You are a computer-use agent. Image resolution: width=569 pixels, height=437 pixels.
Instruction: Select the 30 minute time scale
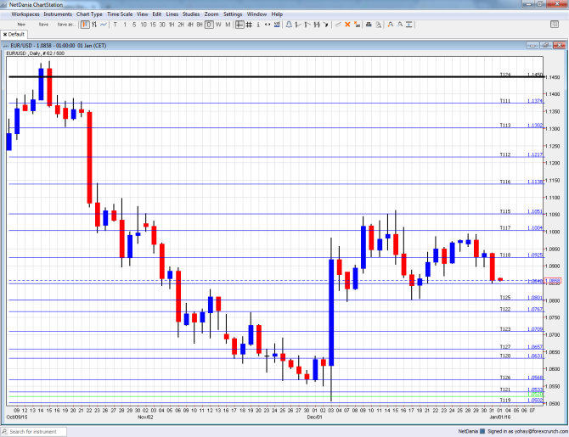[162, 25]
